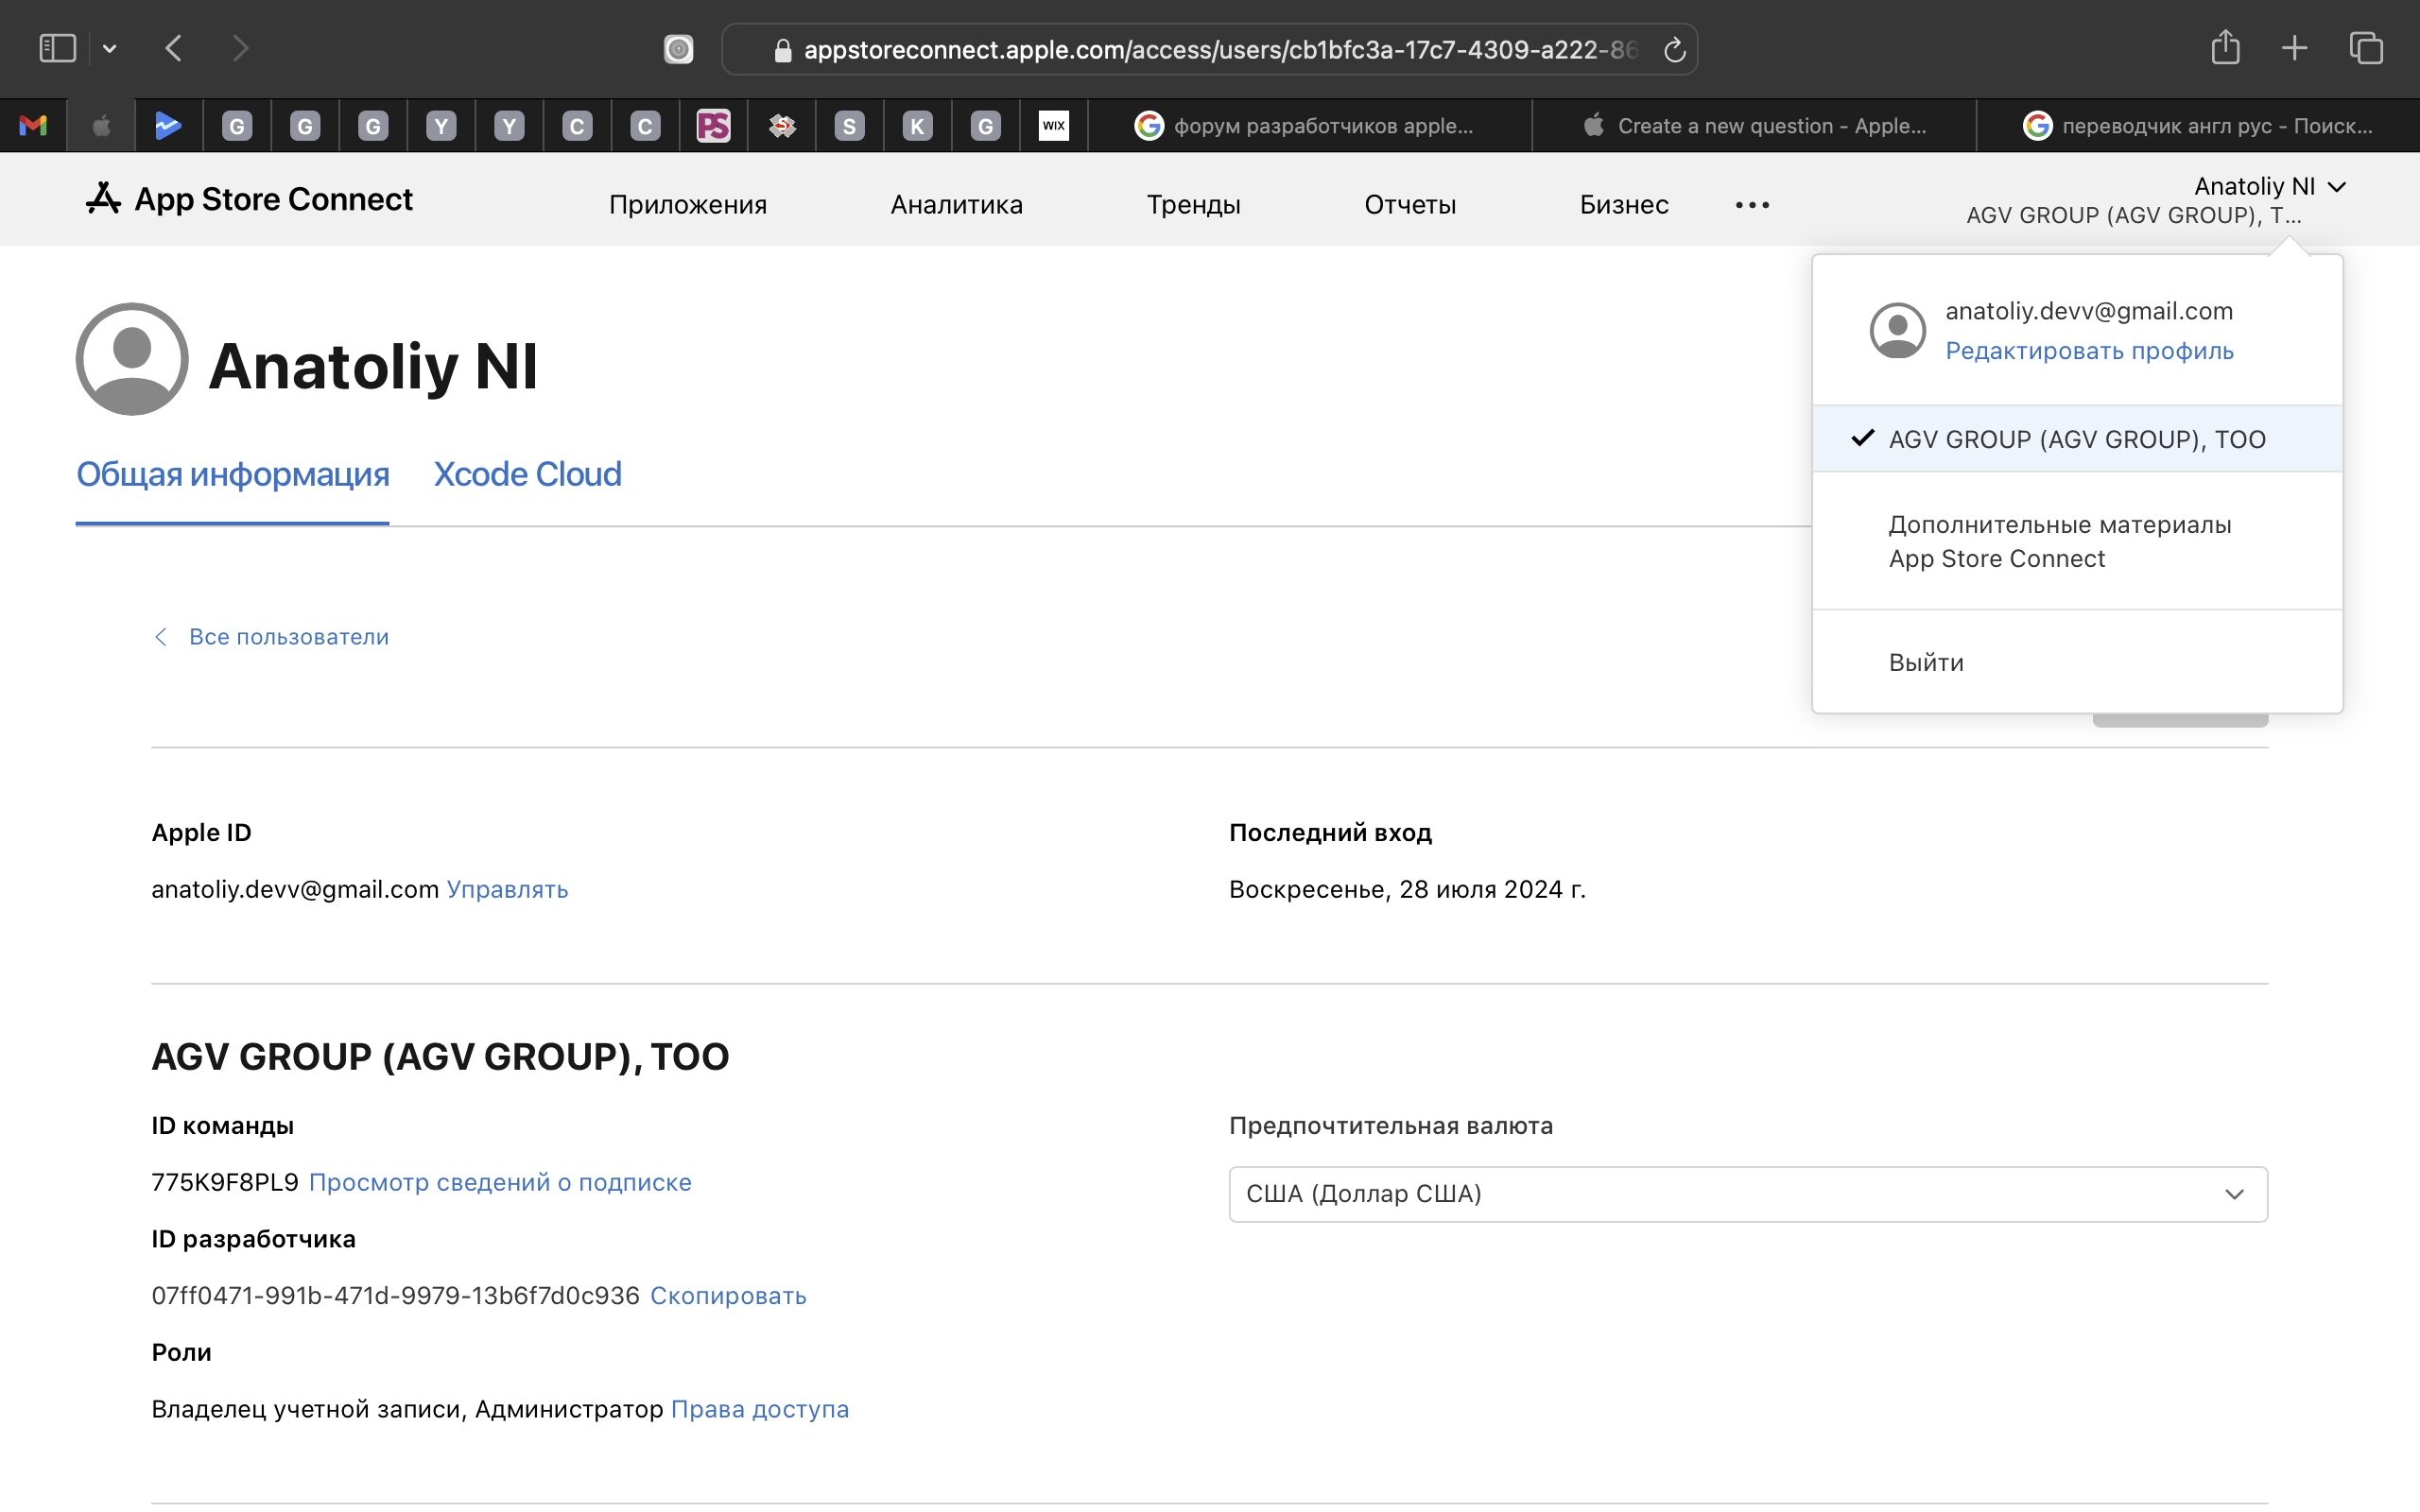Select the Общая информация tab

(232, 474)
